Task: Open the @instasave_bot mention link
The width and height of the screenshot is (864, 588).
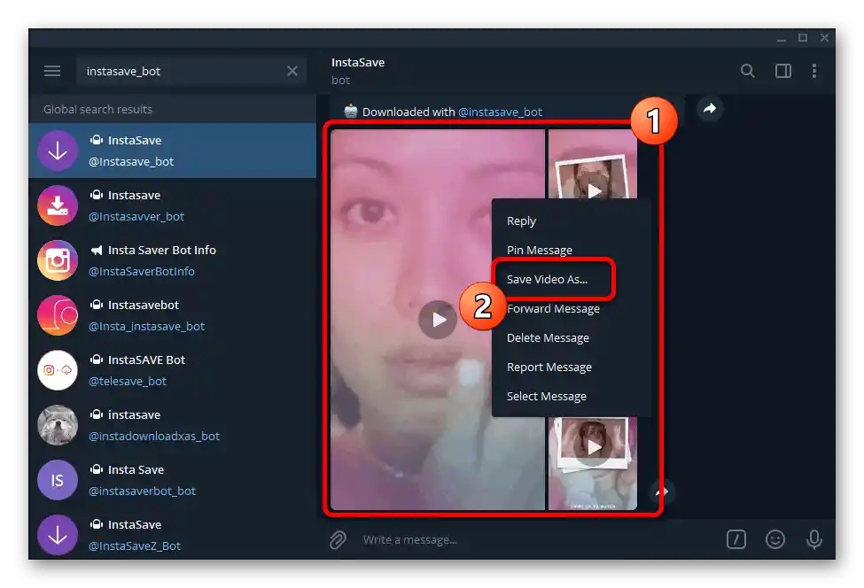Action: point(500,112)
